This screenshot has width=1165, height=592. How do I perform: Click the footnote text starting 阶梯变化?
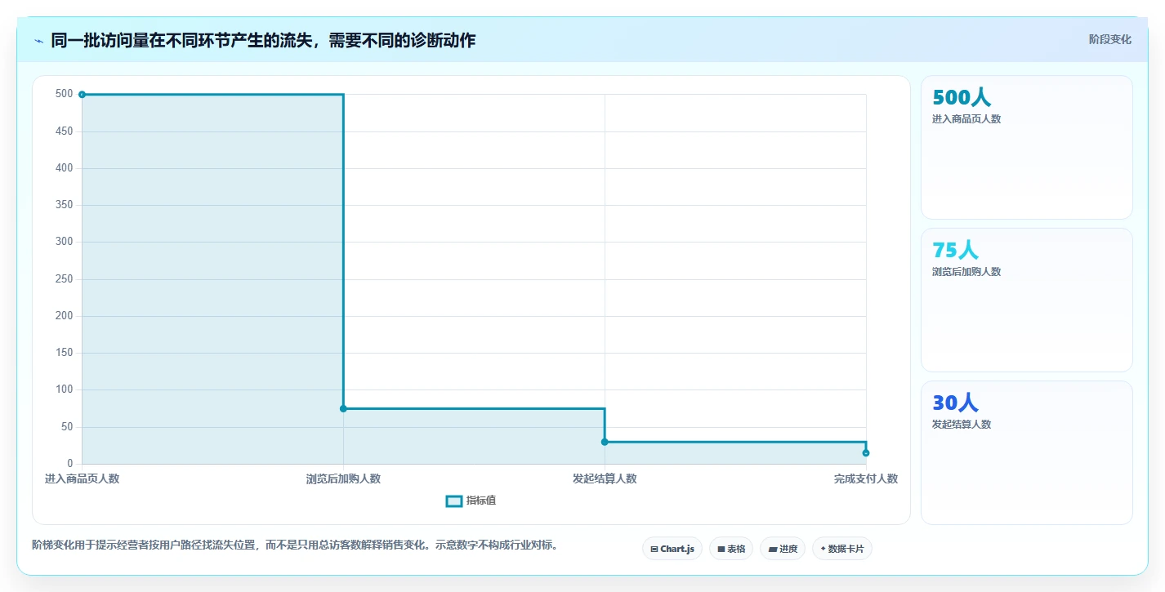[295, 545]
